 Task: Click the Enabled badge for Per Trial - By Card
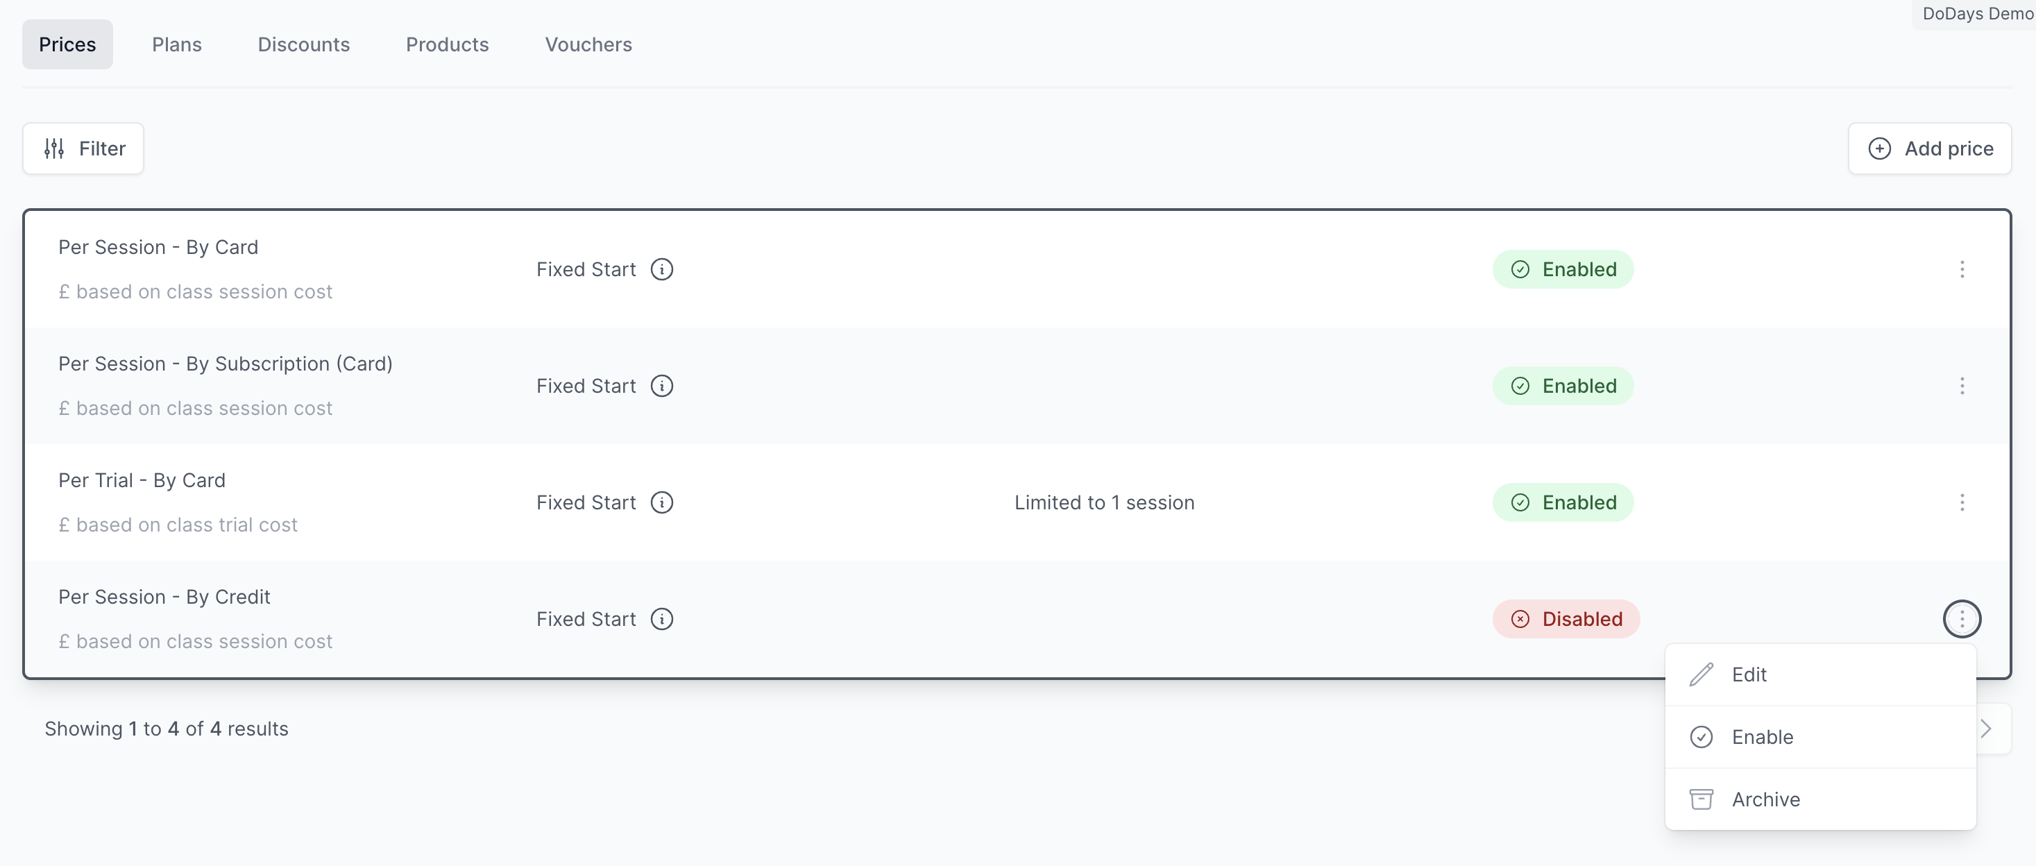1563,502
